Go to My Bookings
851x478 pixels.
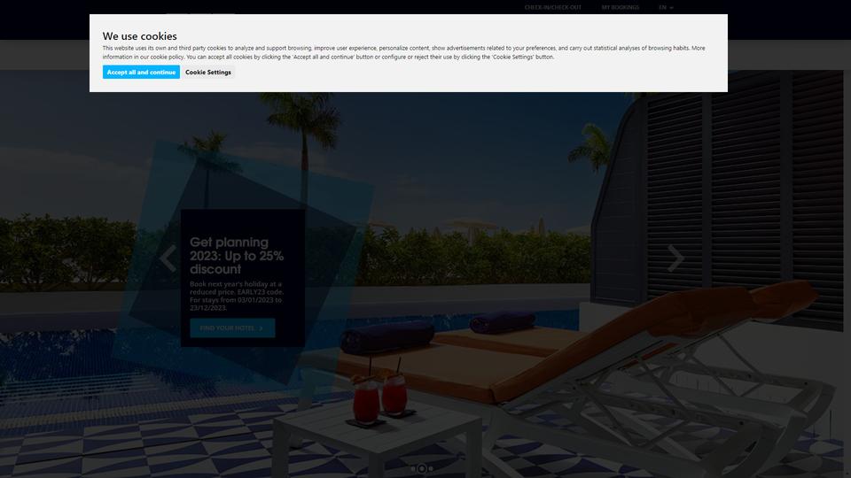tap(620, 8)
